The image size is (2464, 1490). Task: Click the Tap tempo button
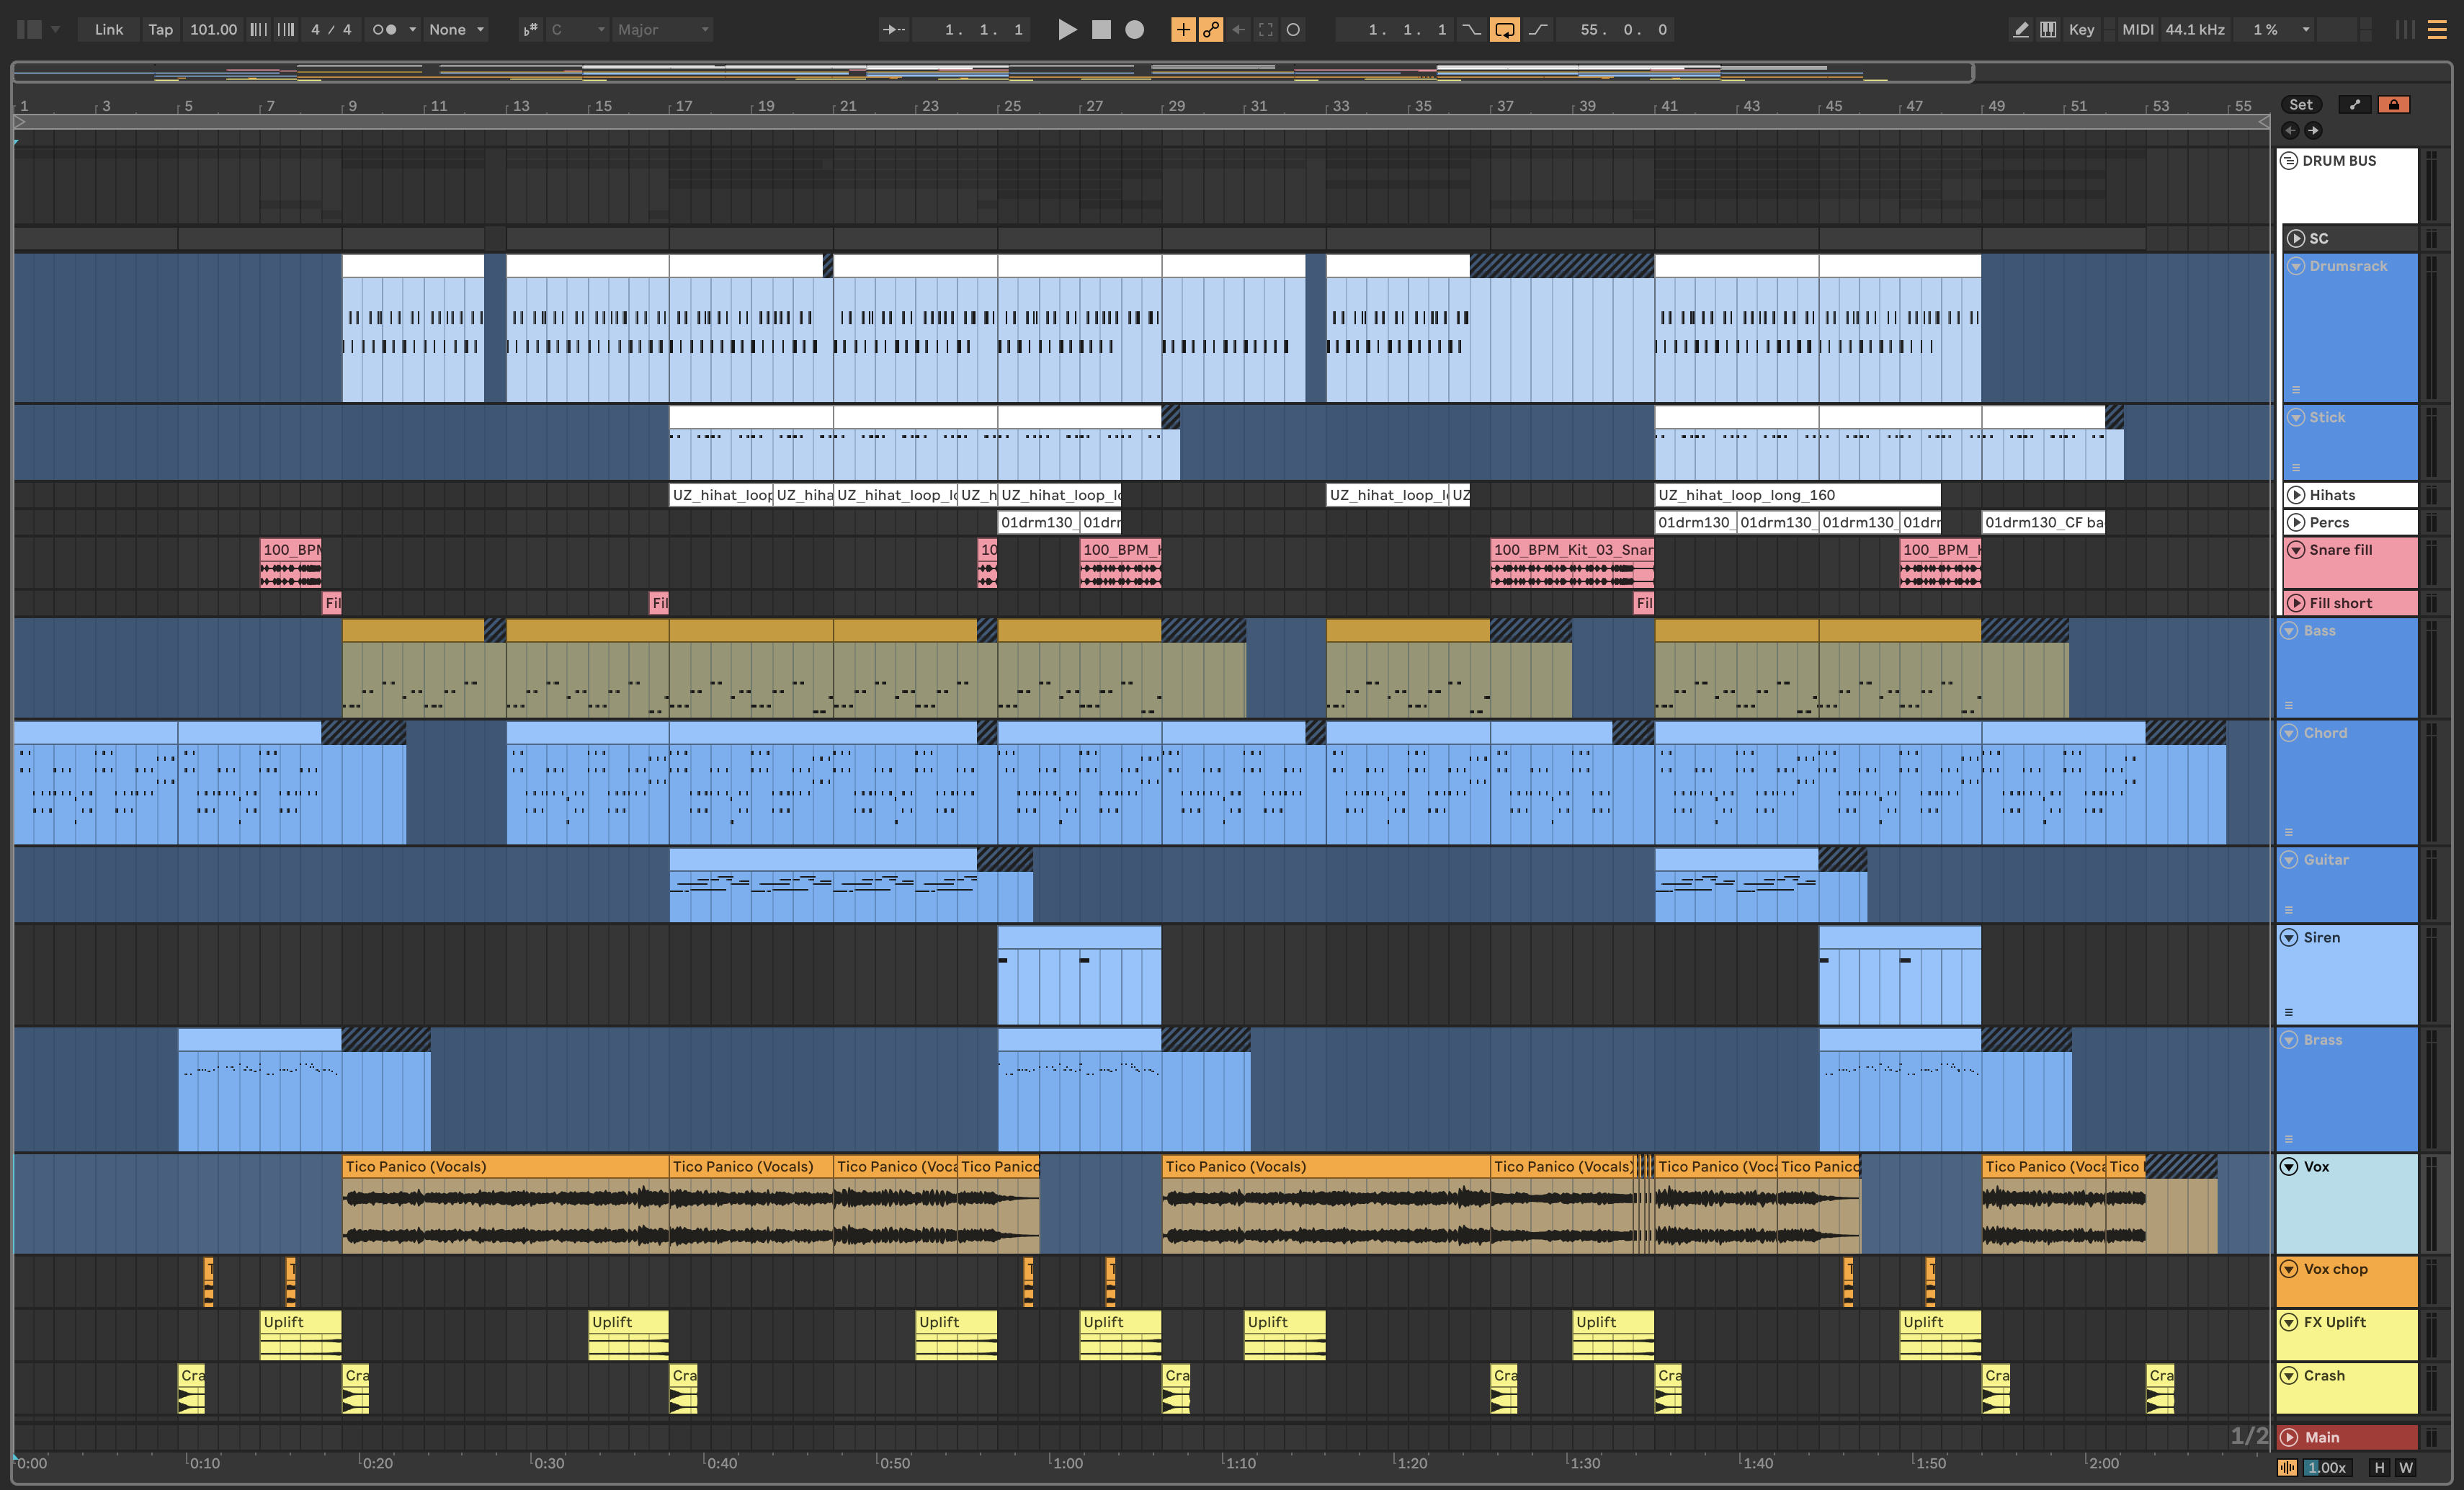point(160,30)
